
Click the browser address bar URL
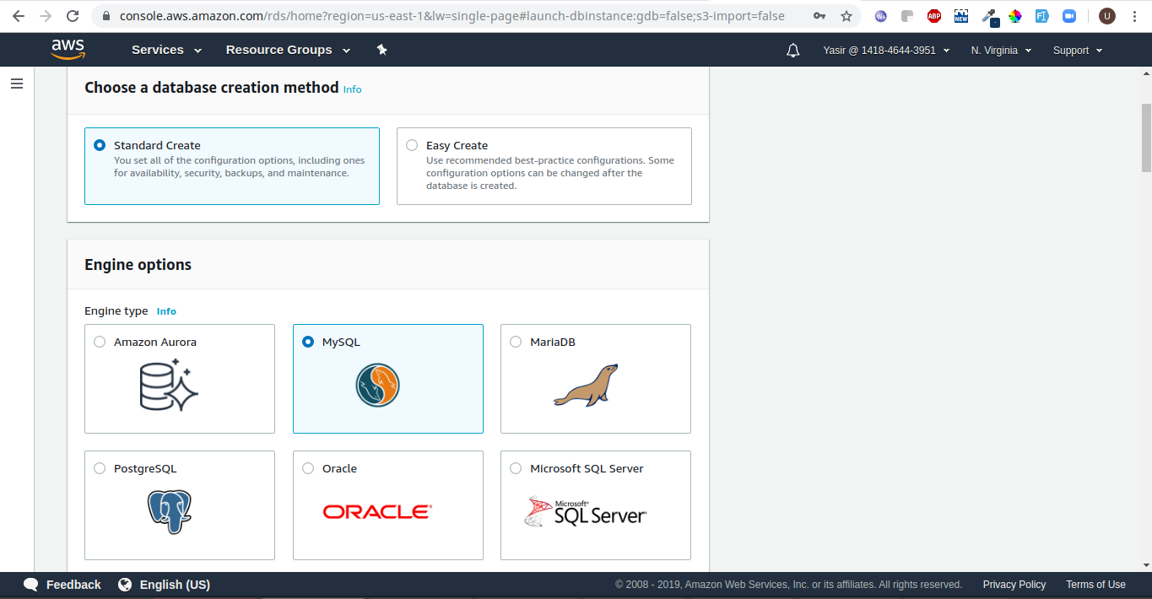pos(452,16)
